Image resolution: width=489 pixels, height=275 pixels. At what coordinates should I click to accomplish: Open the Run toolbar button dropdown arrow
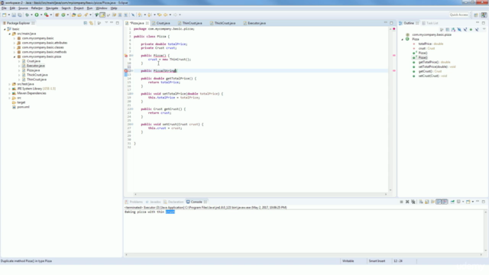pos(41,15)
